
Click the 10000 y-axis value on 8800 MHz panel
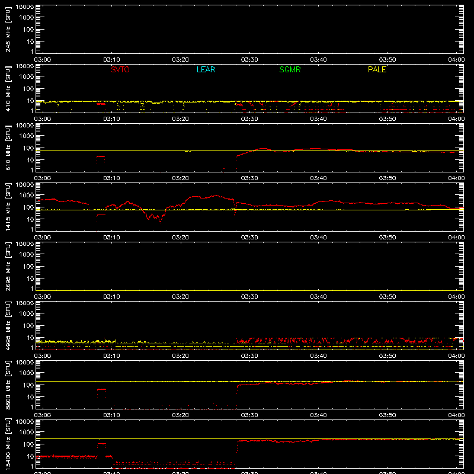[25, 363]
